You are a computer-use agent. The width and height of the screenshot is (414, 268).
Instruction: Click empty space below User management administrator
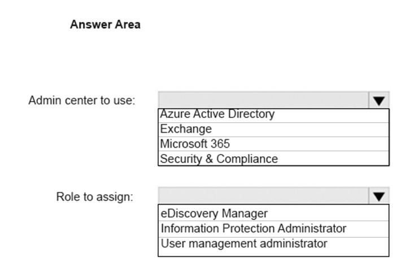273,253
